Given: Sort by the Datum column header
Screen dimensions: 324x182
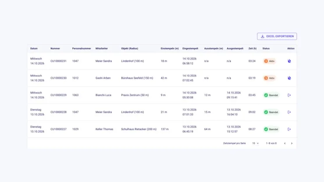Looking at the screenshot, I should (x=34, y=49).
